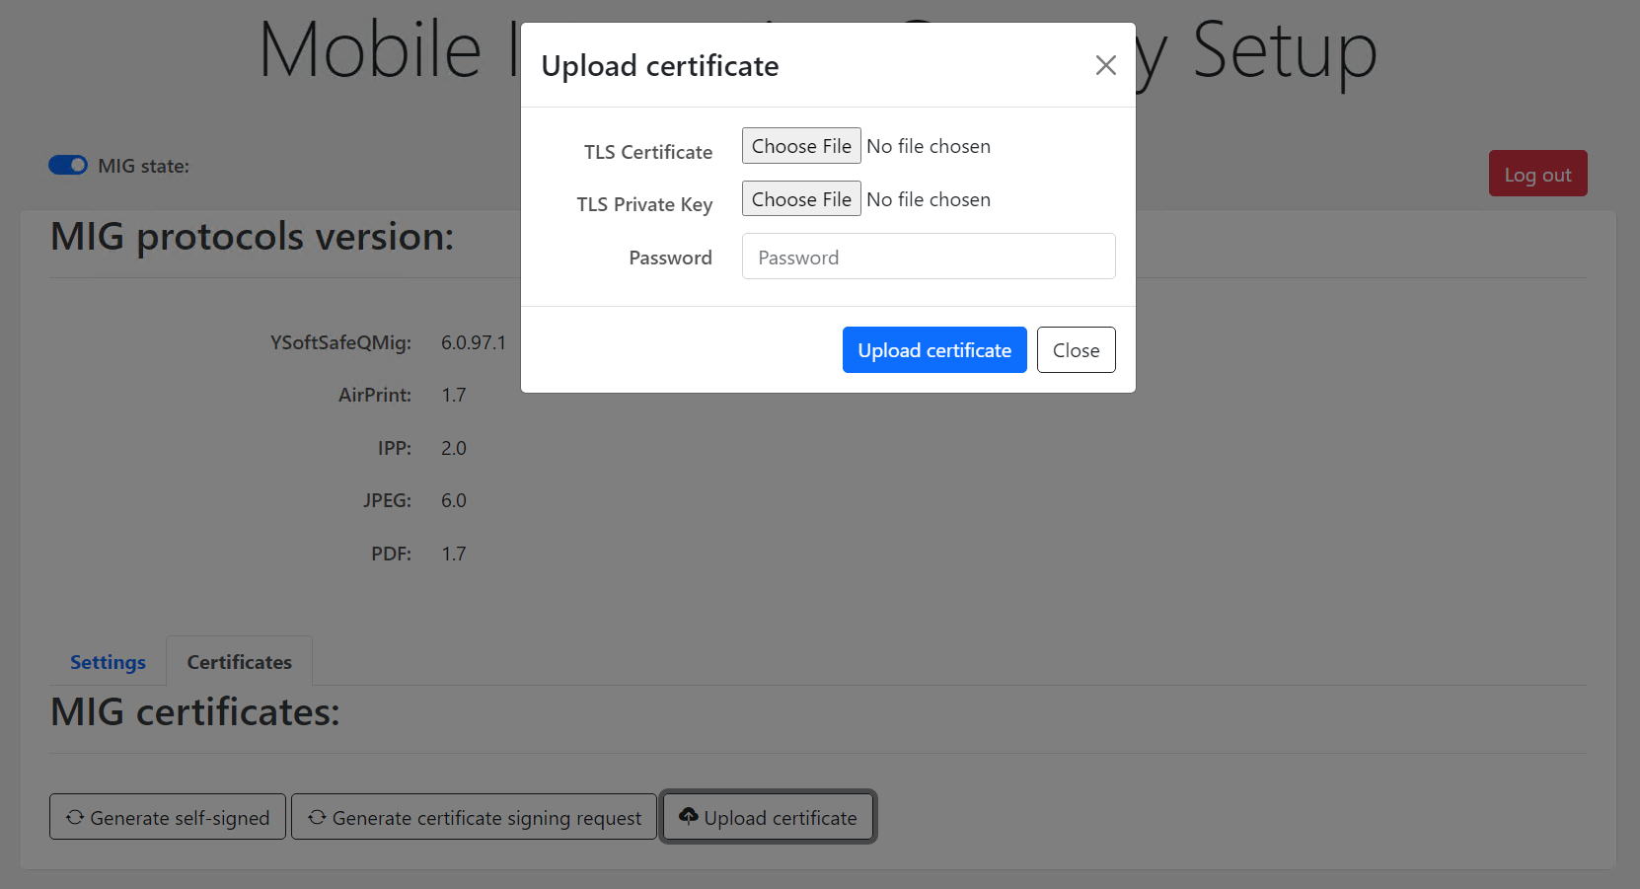The height and width of the screenshot is (889, 1640).
Task: Click the cloud upload icon below MIG certificates
Action: click(689, 816)
